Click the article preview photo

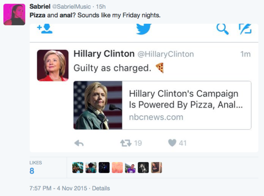(x=98, y=105)
